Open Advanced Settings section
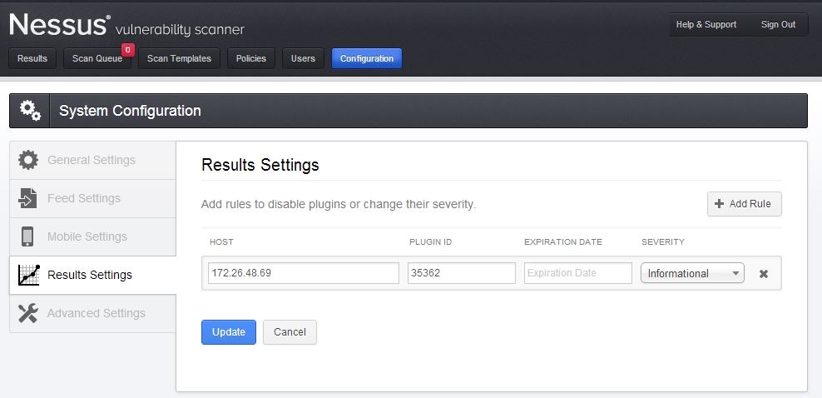Image resolution: width=822 pixels, height=398 pixels. (x=93, y=313)
